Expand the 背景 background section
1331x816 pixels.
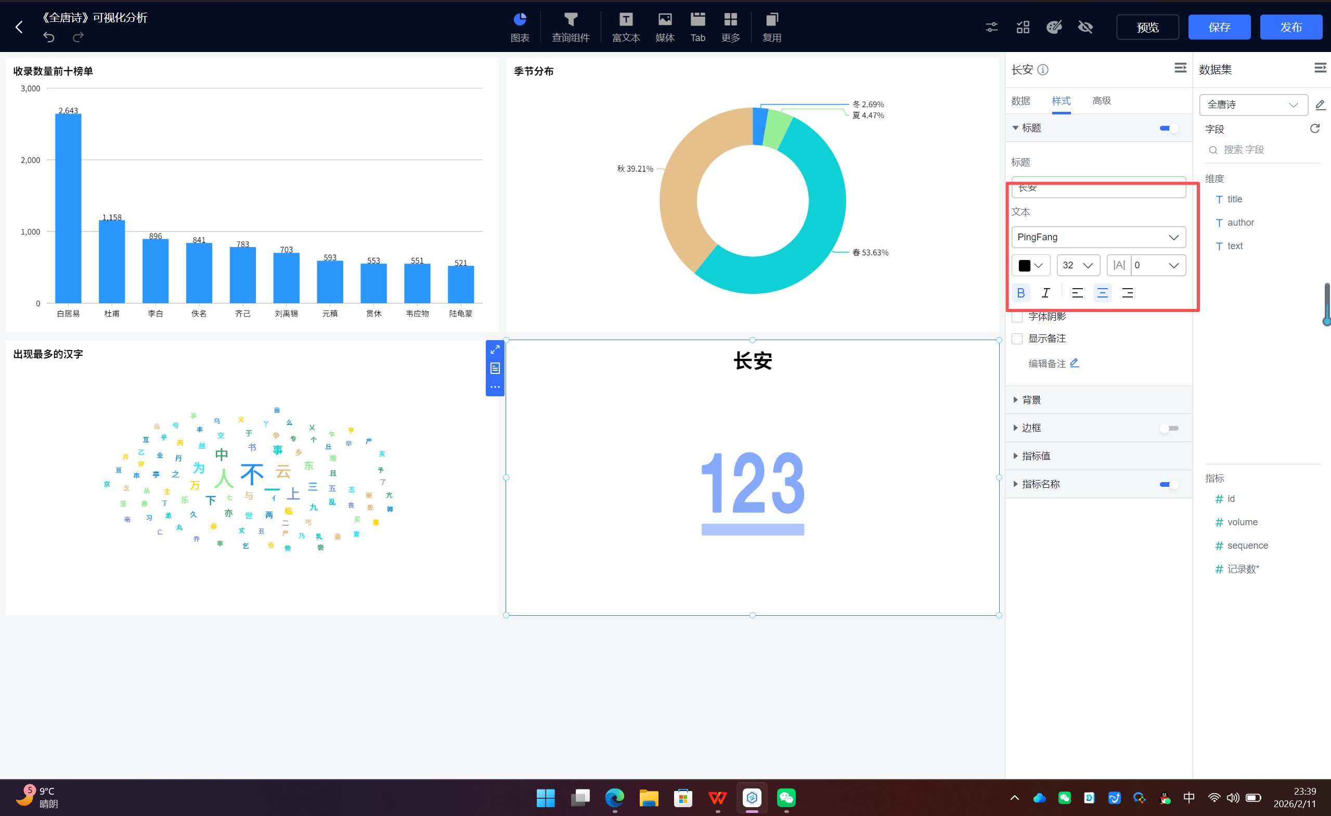1031,399
